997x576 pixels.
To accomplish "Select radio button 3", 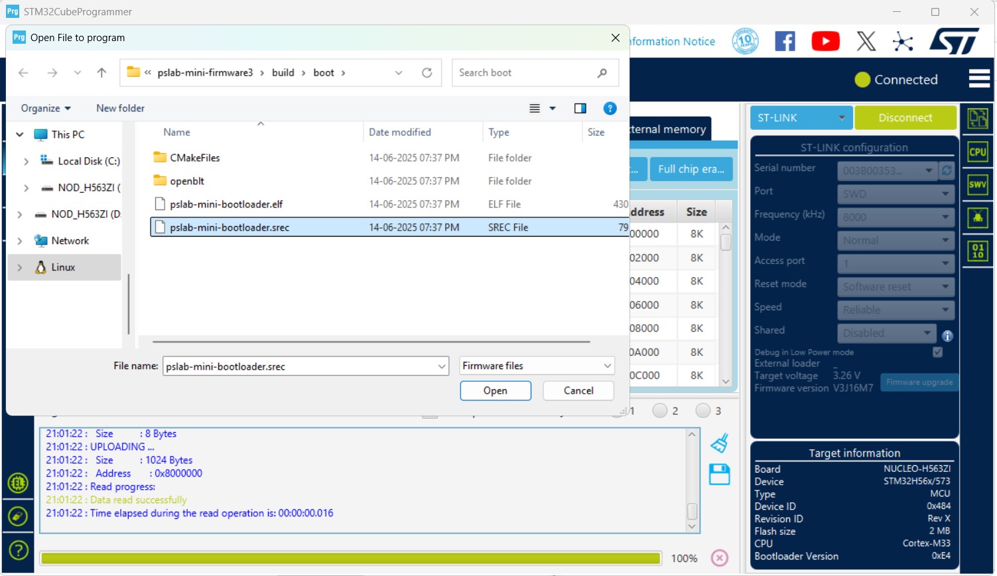I will pyautogui.click(x=703, y=411).
